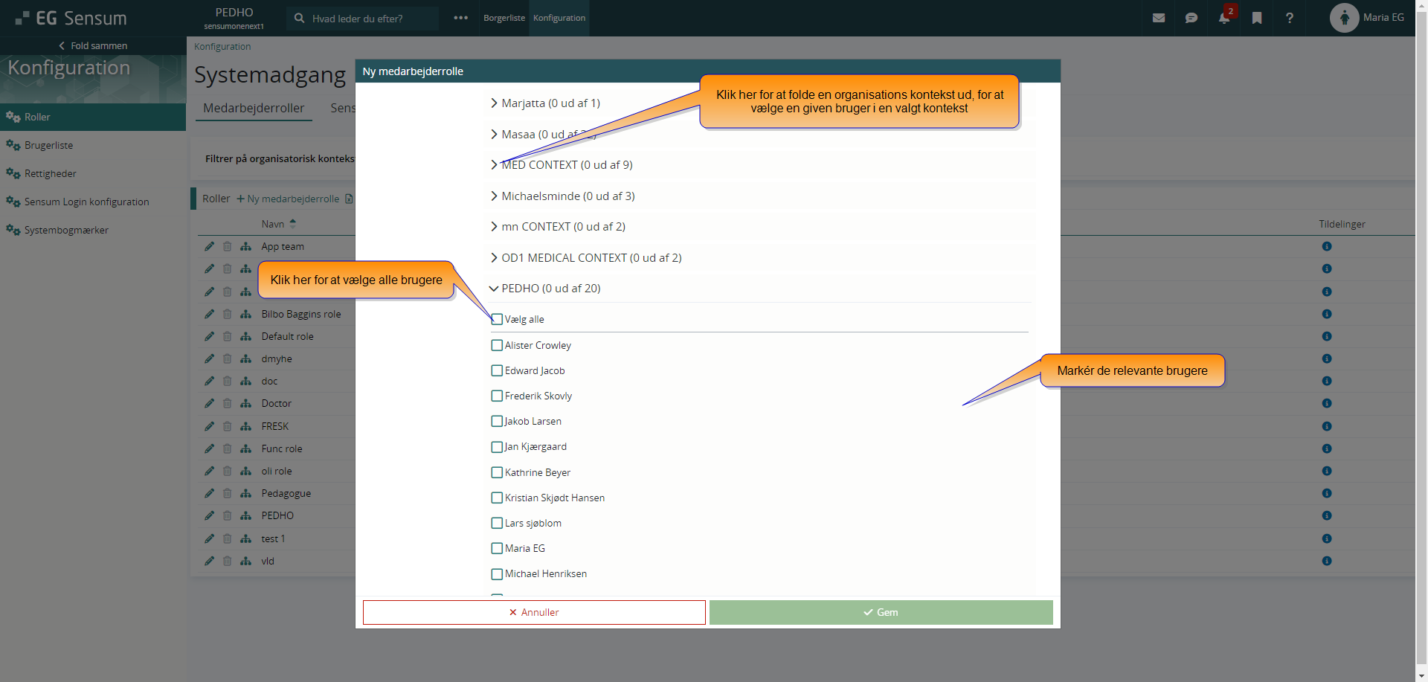Open the chat messages icon
1428x682 pixels.
tap(1191, 18)
